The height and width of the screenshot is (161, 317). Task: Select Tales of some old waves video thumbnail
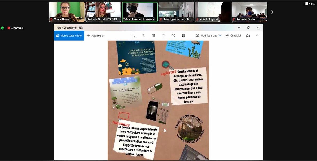click(140, 12)
